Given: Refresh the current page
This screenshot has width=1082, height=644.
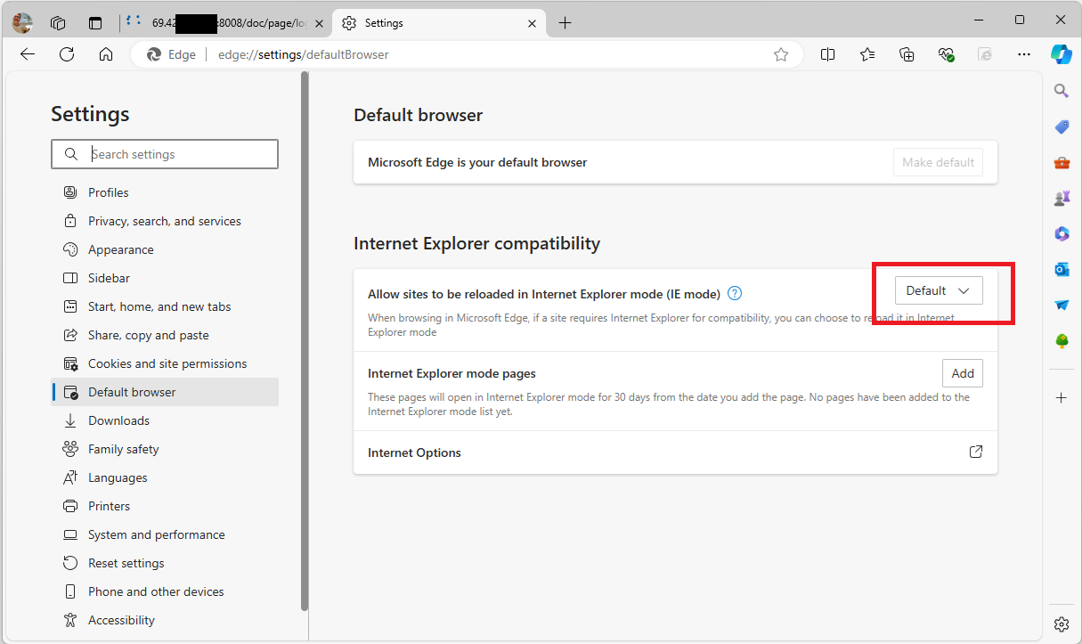Looking at the screenshot, I should tap(67, 54).
